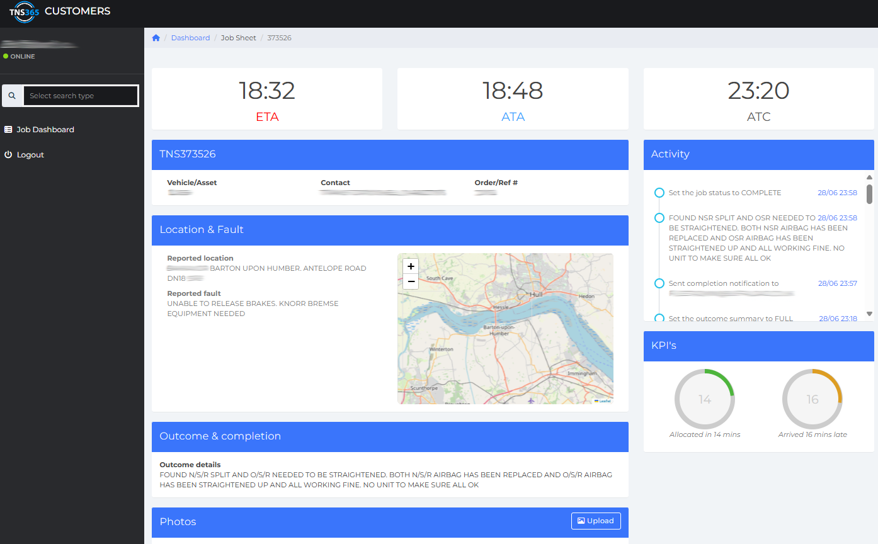The height and width of the screenshot is (544, 878).
Task: Click the Leaflet attribution link on map
Action: (604, 401)
